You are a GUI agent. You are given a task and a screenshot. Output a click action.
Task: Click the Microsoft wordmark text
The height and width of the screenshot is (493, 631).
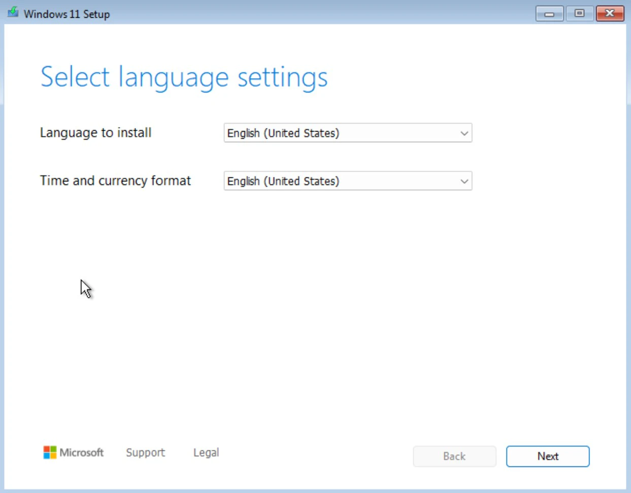81,452
